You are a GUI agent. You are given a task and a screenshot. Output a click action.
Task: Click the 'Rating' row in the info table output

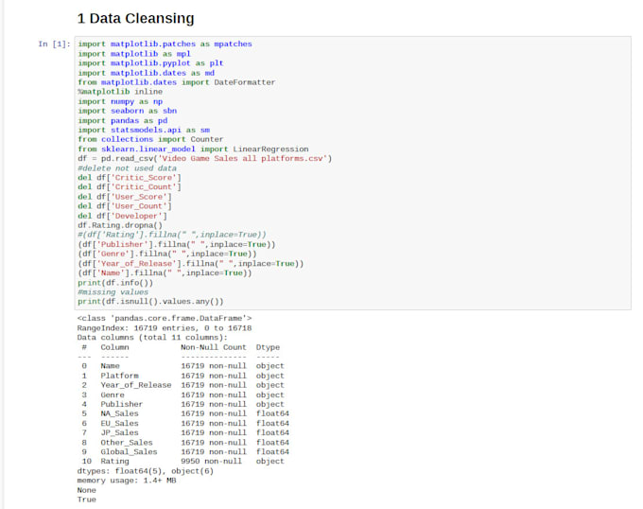pyautogui.click(x=182, y=462)
